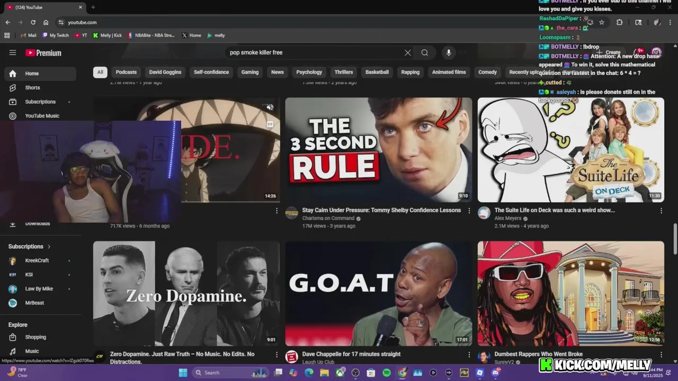The image size is (678, 381).
Task: Open the Charisma on Command channel avatar
Action: 292,213
